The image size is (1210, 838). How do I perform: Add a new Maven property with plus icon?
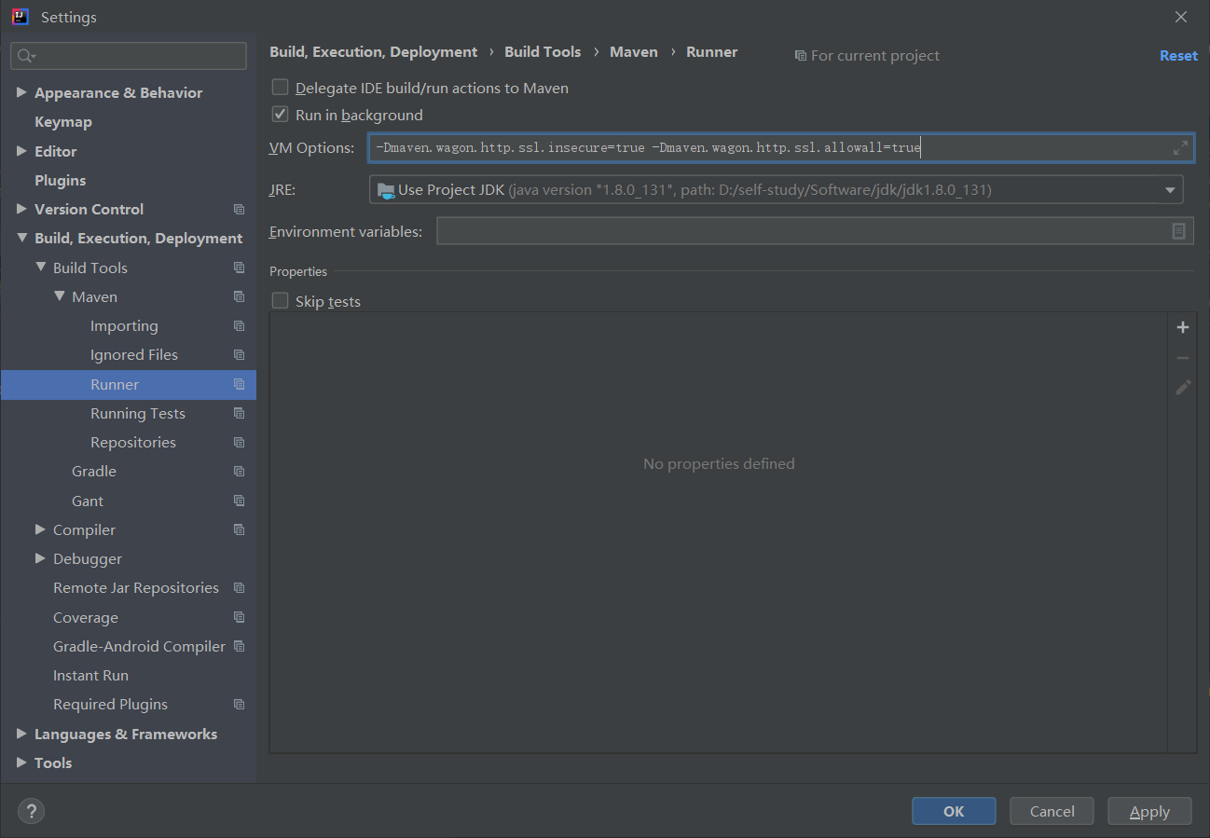tap(1183, 327)
